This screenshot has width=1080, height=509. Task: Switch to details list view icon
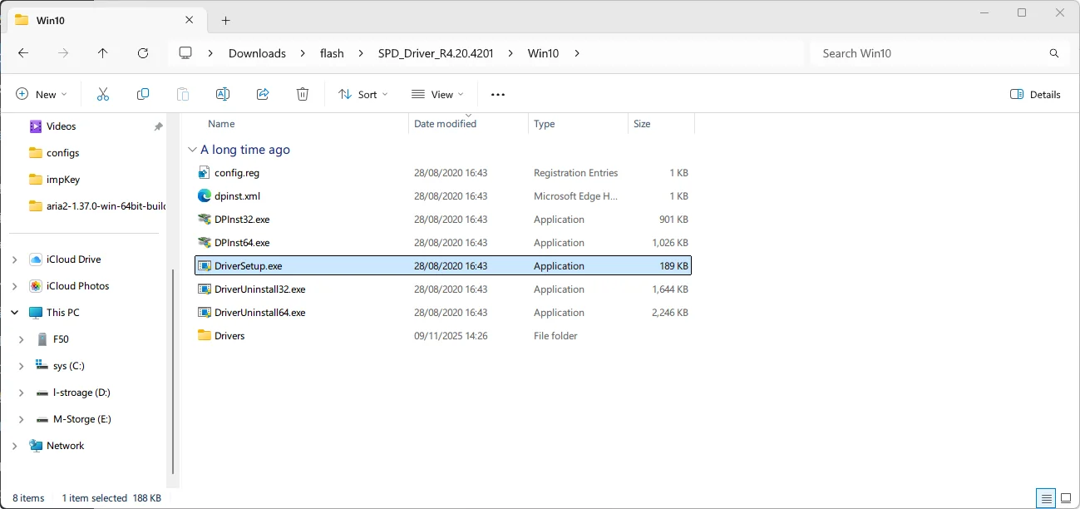[x=1046, y=498]
